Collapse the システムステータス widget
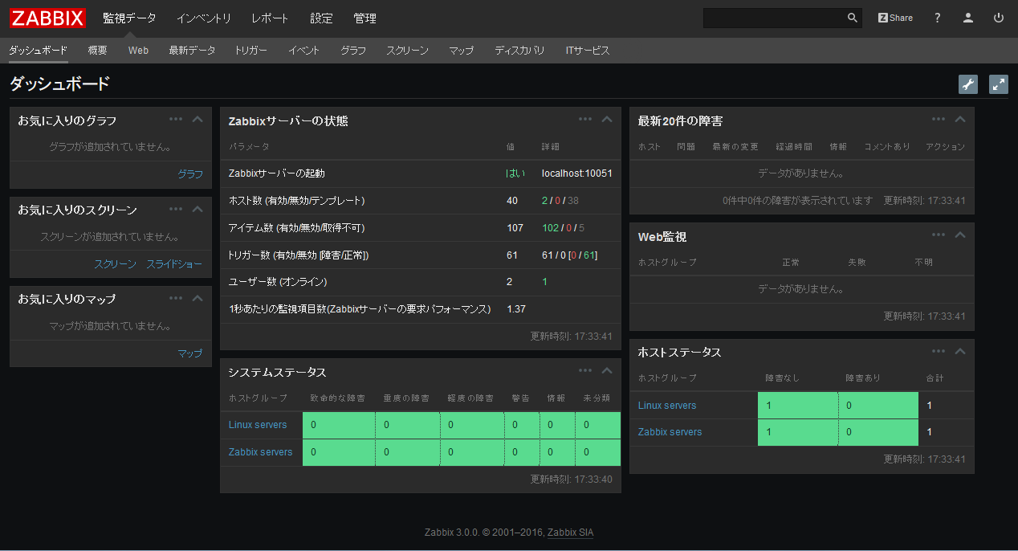1018x551 pixels. [607, 370]
